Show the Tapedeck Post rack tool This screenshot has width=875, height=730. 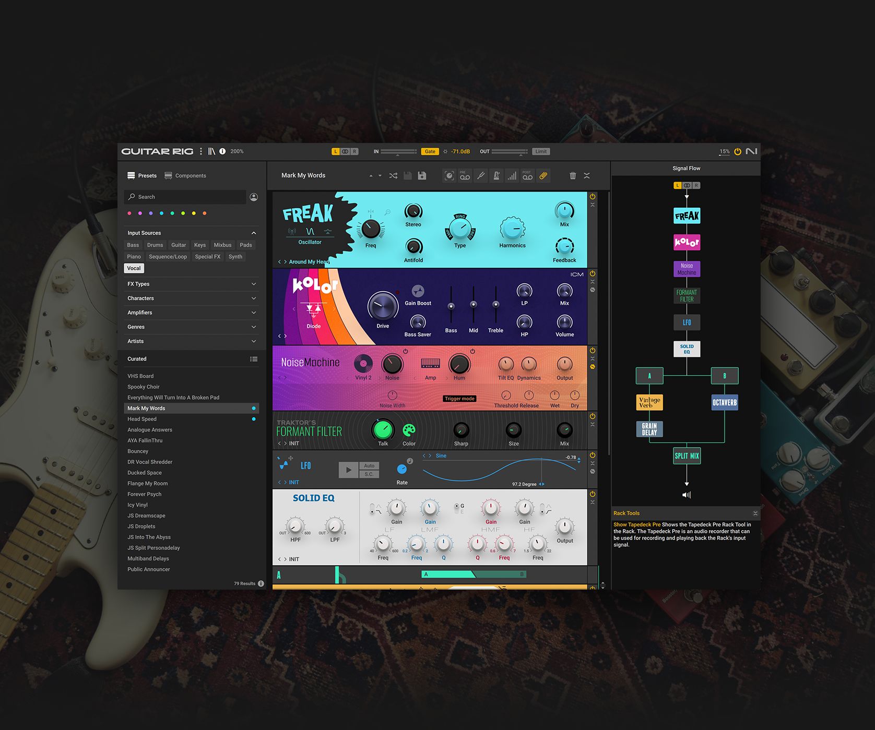[x=527, y=176]
